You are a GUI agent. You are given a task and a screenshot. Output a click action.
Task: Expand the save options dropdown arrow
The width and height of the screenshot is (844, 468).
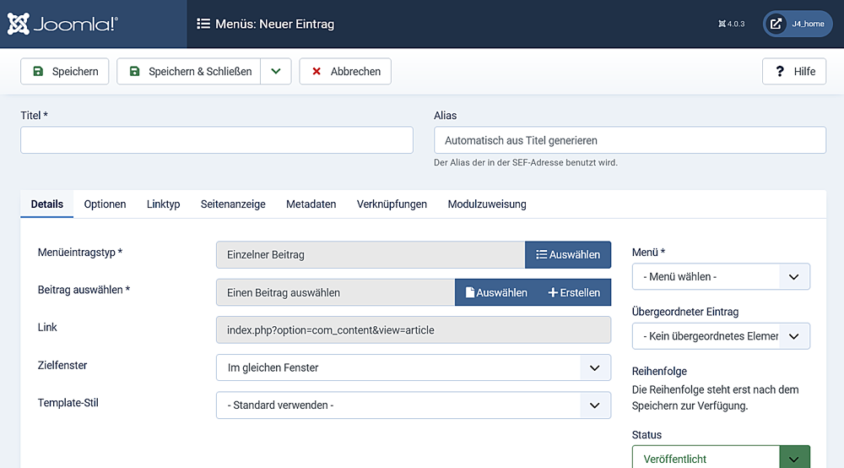coord(276,72)
